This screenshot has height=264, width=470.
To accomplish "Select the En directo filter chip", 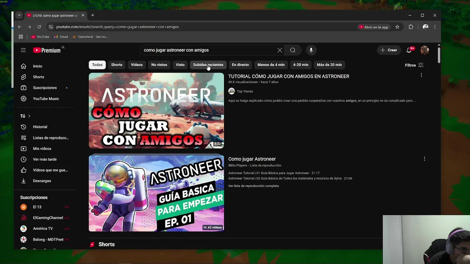I will click(x=240, y=65).
